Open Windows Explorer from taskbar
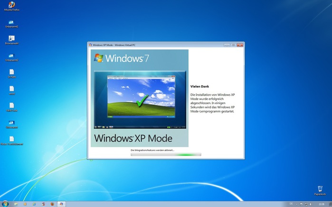The width and height of the screenshot is (332, 207). point(16,204)
